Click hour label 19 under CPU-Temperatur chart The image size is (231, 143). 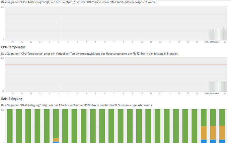tap(225, 94)
